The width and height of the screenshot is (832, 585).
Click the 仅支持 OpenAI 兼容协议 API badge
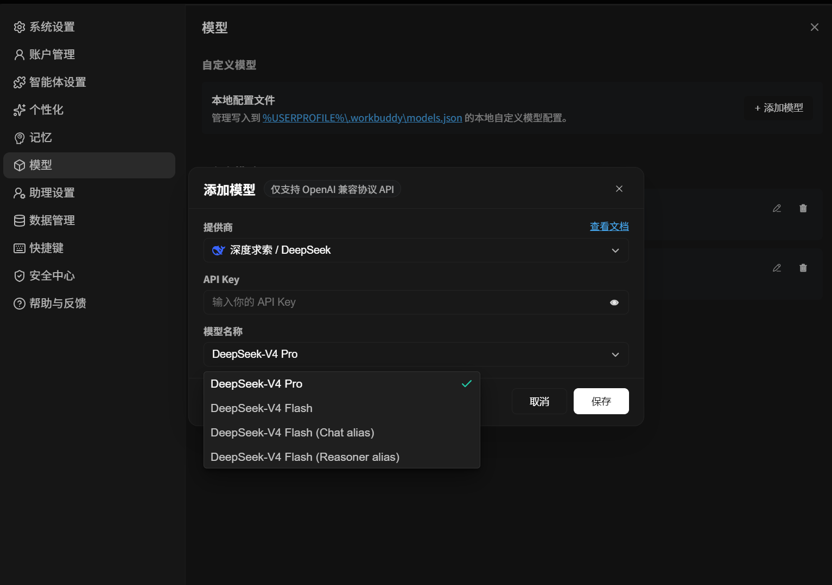(x=332, y=189)
